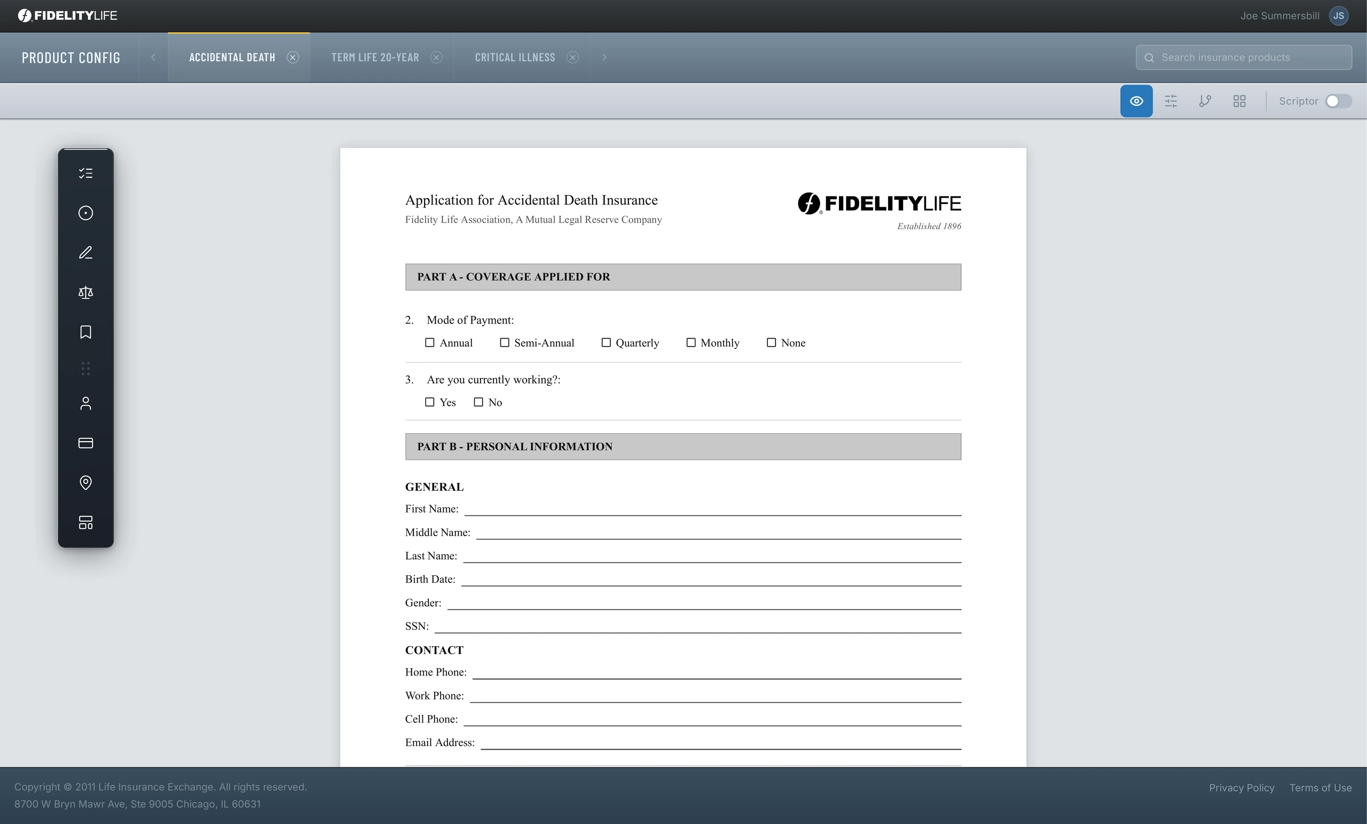1367x824 pixels.
Task: Activate the eye preview mode button
Action: click(1136, 101)
